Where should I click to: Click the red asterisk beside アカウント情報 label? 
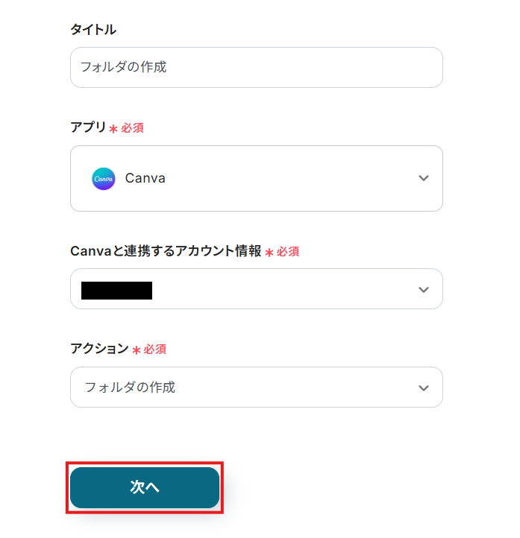pyautogui.click(x=269, y=253)
